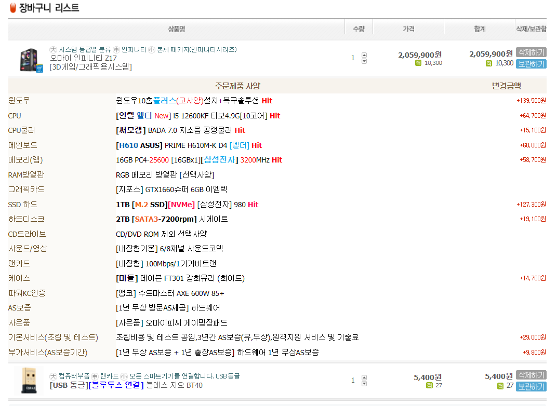Screen dimensions: 557x406
Task: Open 시스템 등급별 분류 category link
Action: click(x=85, y=50)
